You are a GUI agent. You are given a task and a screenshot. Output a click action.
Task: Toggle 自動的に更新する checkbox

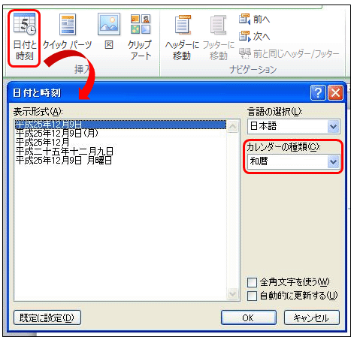[252, 296]
